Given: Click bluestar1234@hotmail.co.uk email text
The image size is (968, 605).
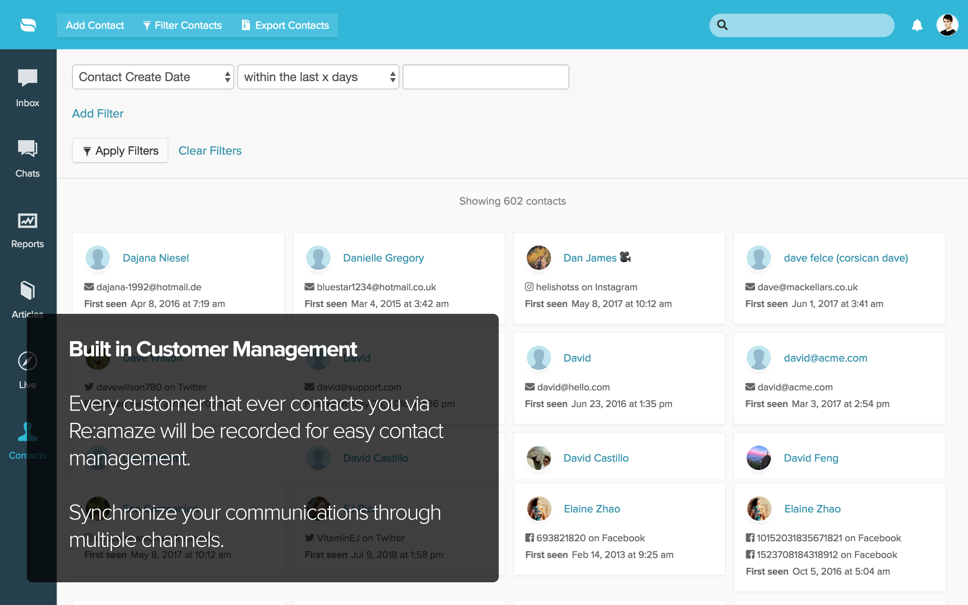Looking at the screenshot, I should coord(376,287).
